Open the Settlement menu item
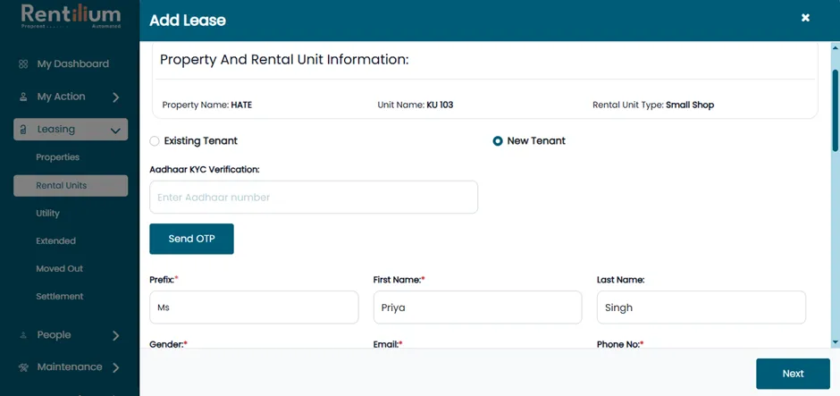840x396 pixels. coord(60,297)
